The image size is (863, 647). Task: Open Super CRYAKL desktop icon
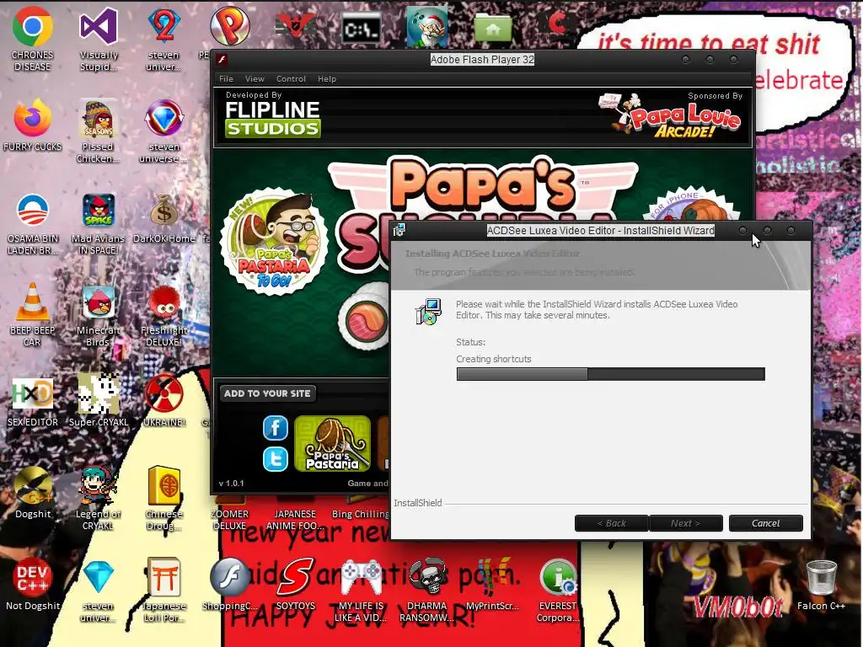pyautogui.click(x=99, y=393)
